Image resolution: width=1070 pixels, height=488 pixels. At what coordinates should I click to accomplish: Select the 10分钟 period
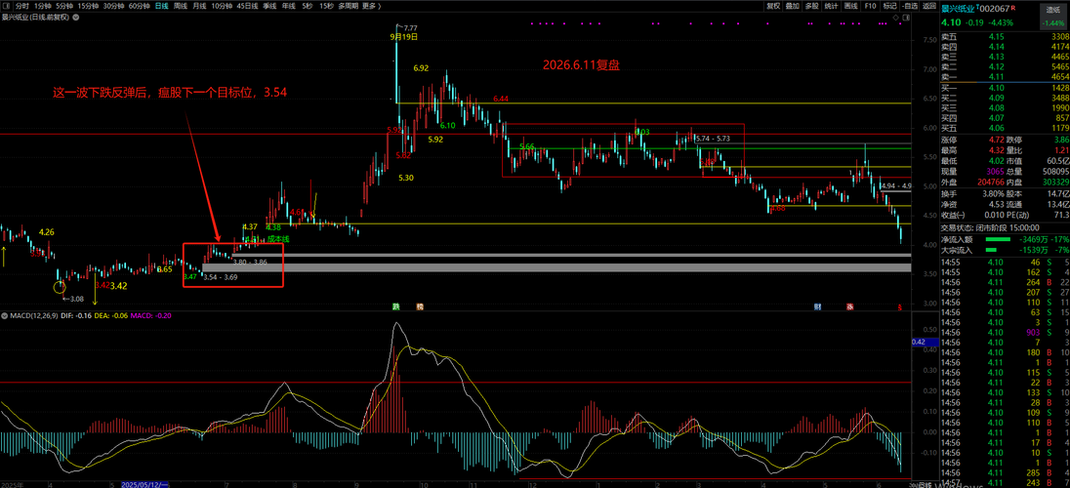[221, 6]
